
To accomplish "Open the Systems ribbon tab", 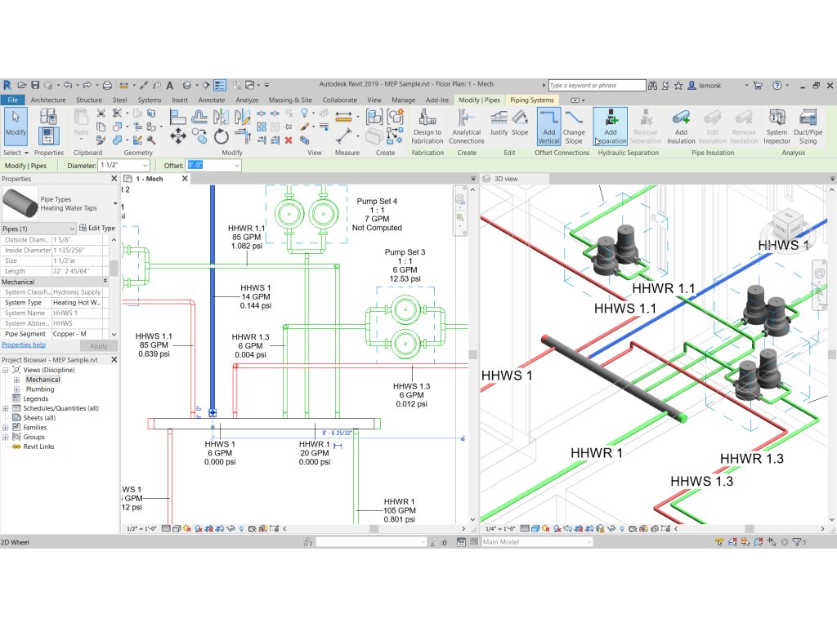I will [150, 100].
